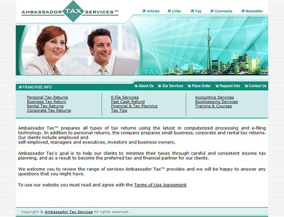
Task: Open Financial & Tax Planning
Action: pos(134,106)
